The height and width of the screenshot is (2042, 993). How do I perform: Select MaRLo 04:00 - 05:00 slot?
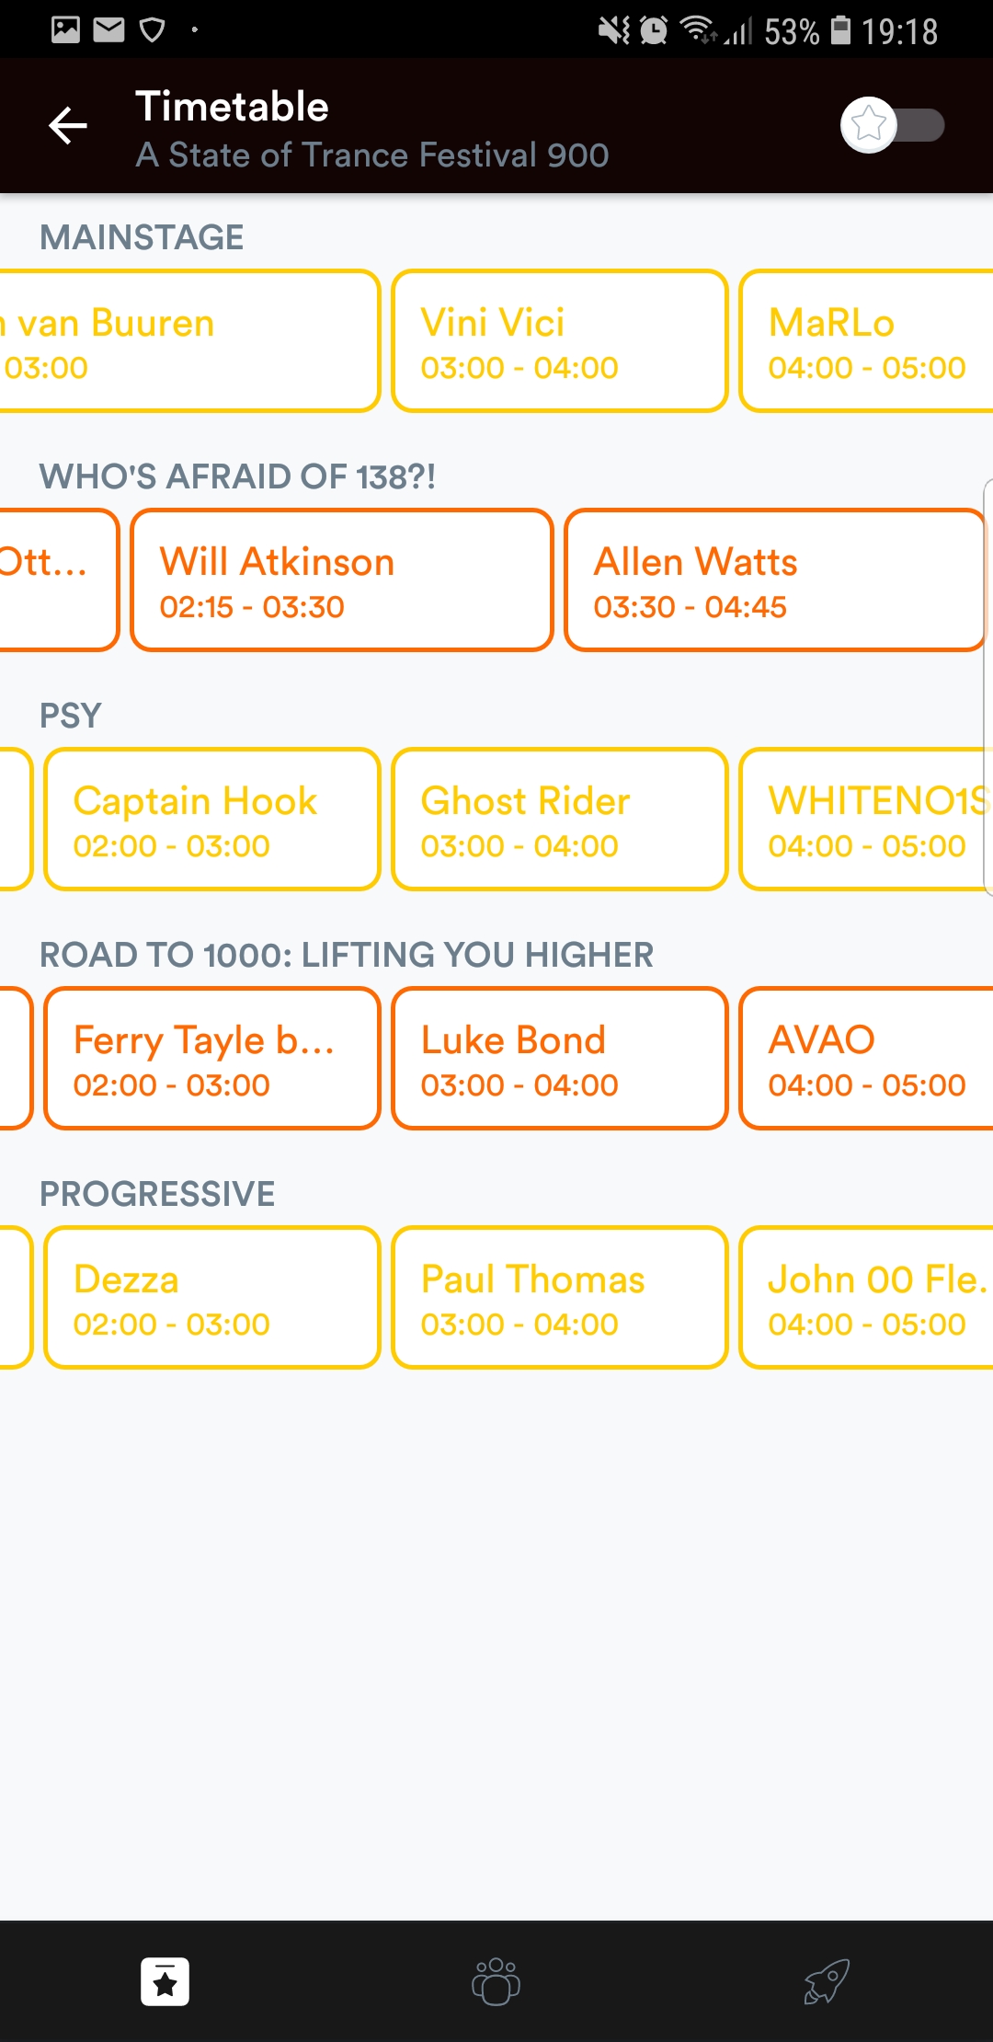[866, 341]
